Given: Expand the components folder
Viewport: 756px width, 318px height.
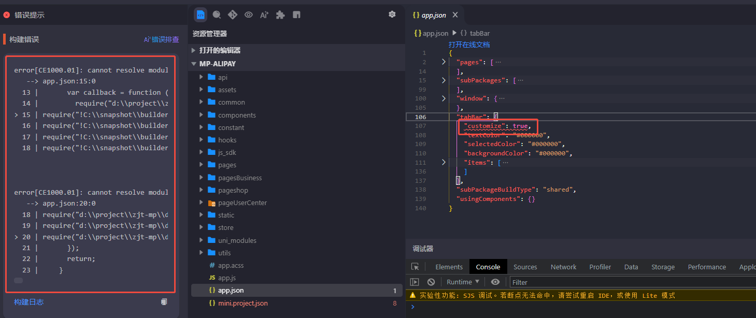Looking at the screenshot, I should pyautogui.click(x=237, y=115).
